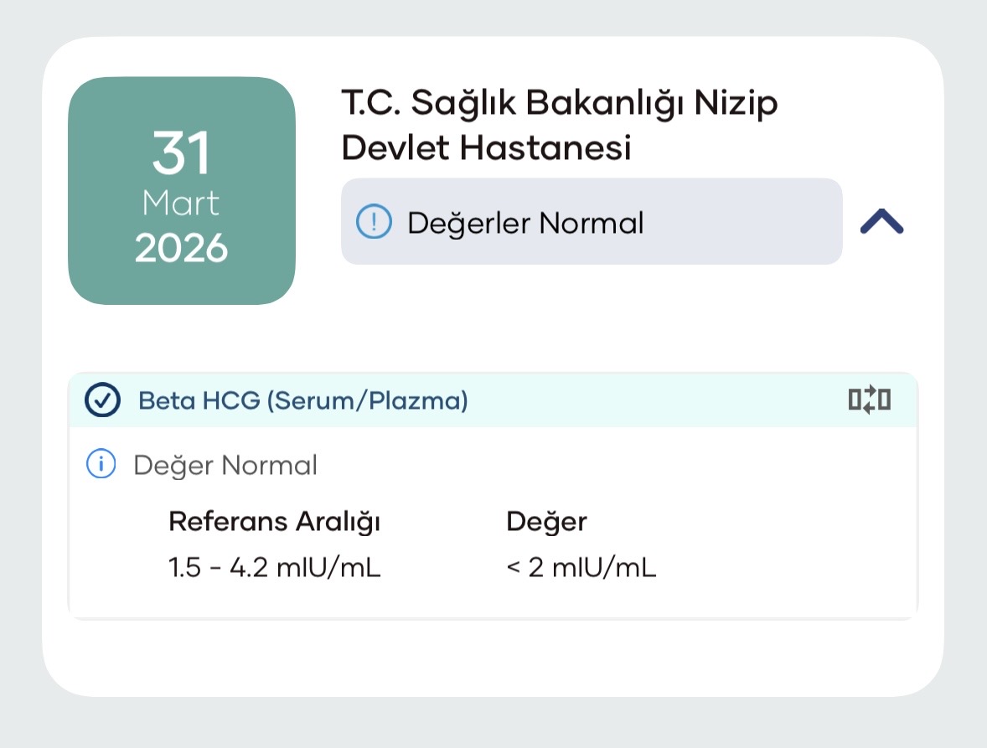Screen dimensions: 987x748
Task: Collapse the result card with the up chevron
Action: coord(881,221)
